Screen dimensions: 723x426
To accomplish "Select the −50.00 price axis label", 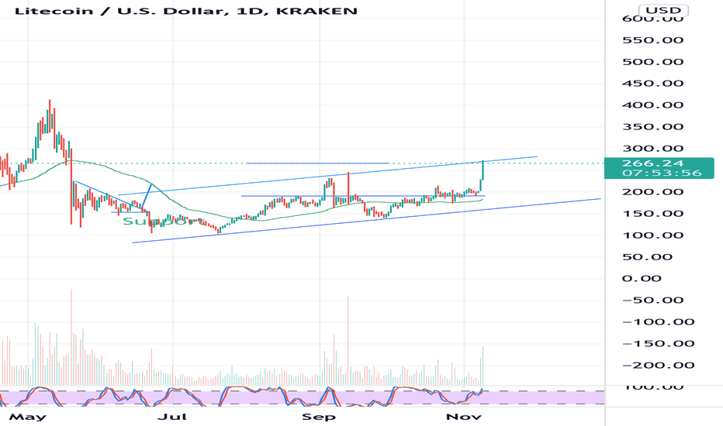I will 652,301.
